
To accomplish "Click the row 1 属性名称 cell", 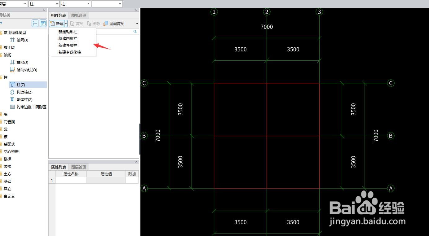I will tap(71, 180).
